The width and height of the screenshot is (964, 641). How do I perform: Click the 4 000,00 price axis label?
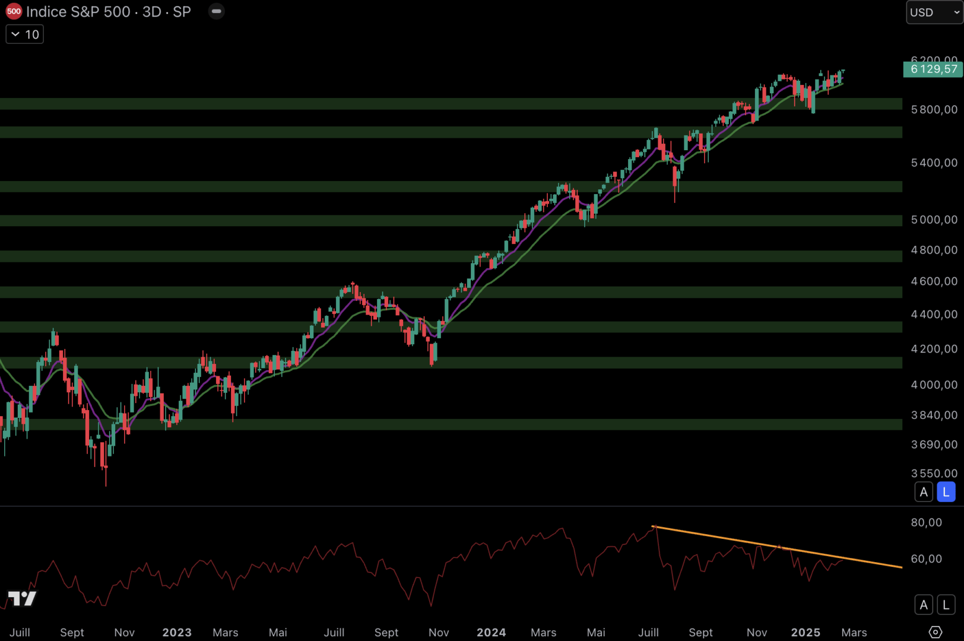tap(934, 385)
